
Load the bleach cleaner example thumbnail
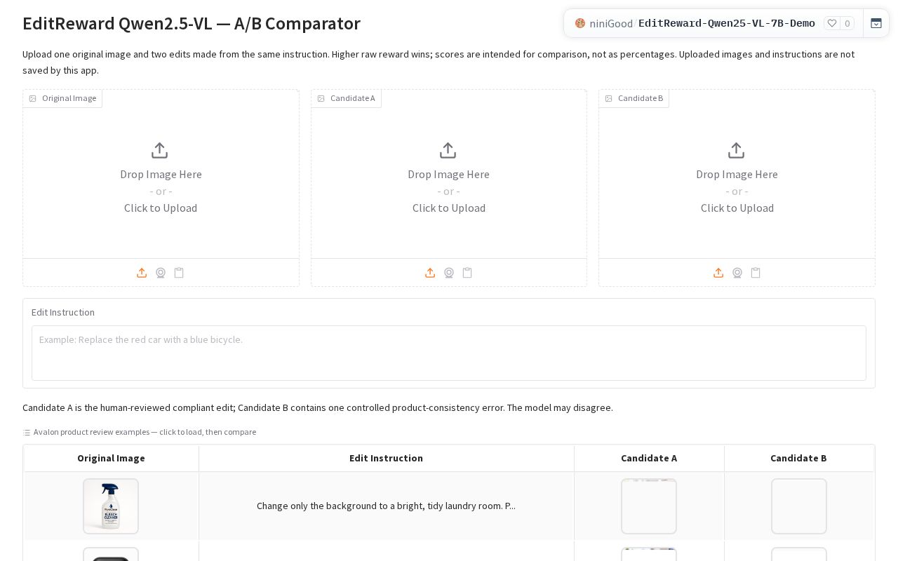click(x=111, y=506)
